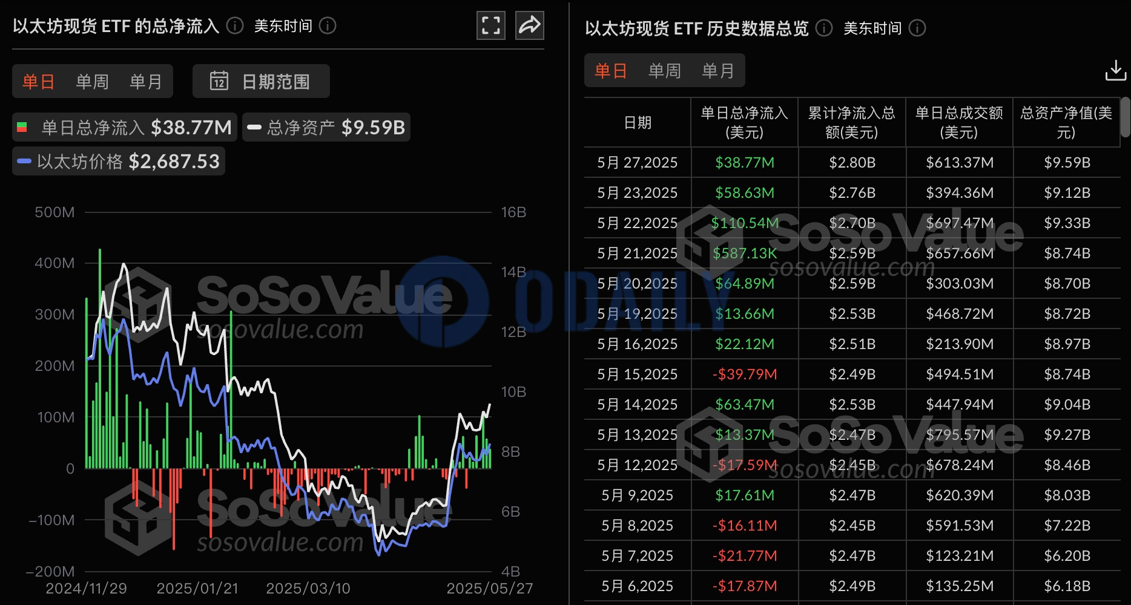Click the 2025/01/21 x-axis date label
1131x605 pixels.
pos(197,588)
